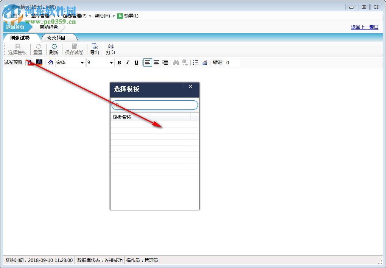The height and width of the screenshot is (268, 386).
Task: Toggle underline formatting
Action: tap(136, 62)
